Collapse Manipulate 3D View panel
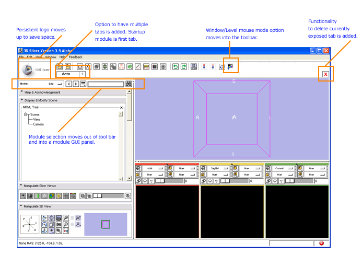Viewport: 362px width, 254px height. pos(75,206)
